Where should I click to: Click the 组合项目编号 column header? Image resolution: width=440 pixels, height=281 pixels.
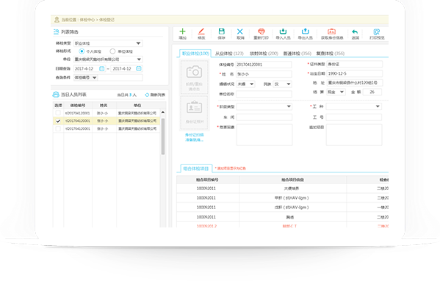pos(207,180)
